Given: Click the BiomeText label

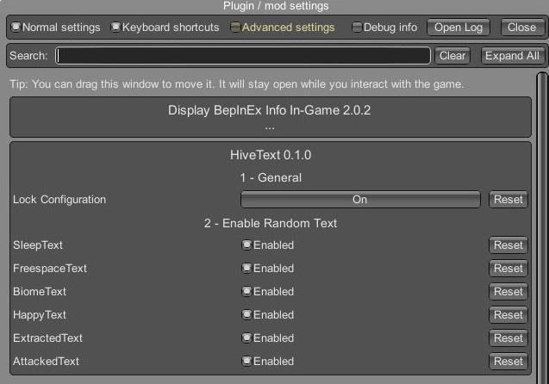Looking at the screenshot, I should pos(40,292).
